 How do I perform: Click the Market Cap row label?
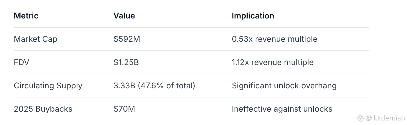coord(35,39)
